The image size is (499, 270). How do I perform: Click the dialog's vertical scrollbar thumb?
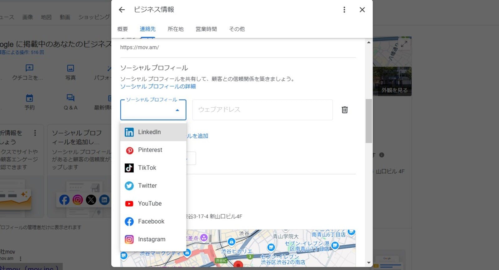pos(369,121)
